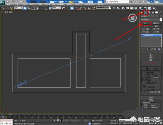The width and height of the screenshot is (163, 125).
Task: Toggle the Spinner Snap icon
Action: 89,8
